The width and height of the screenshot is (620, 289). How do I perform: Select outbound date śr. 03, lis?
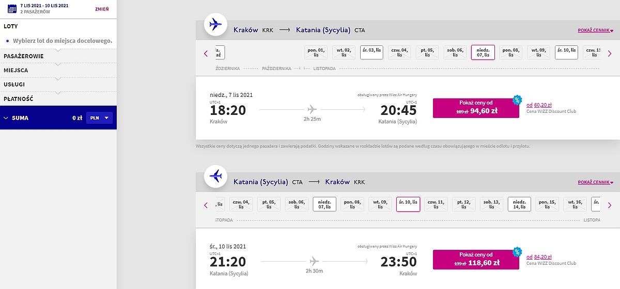point(372,53)
